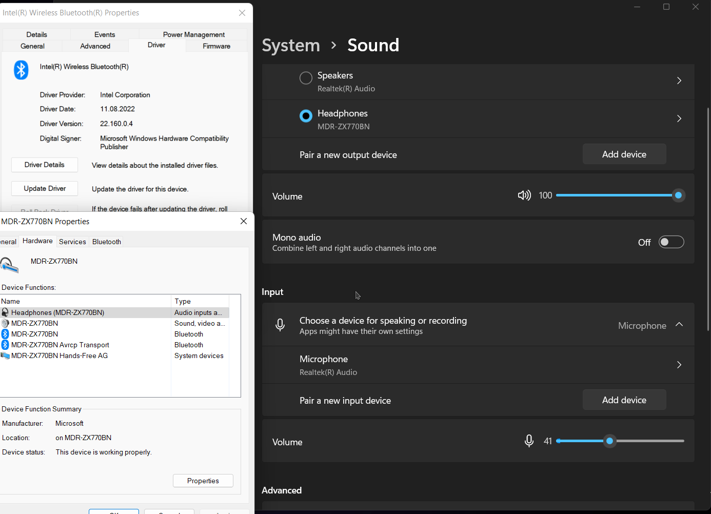
Task: Click the speaker volume icon beside output Volume
Action: click(x=524, y=195)
